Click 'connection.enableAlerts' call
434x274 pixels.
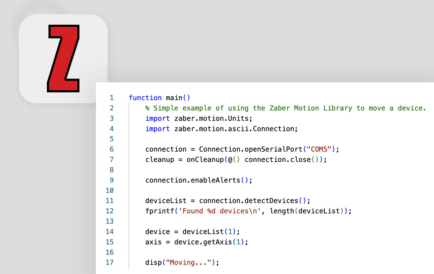[193, 180]
